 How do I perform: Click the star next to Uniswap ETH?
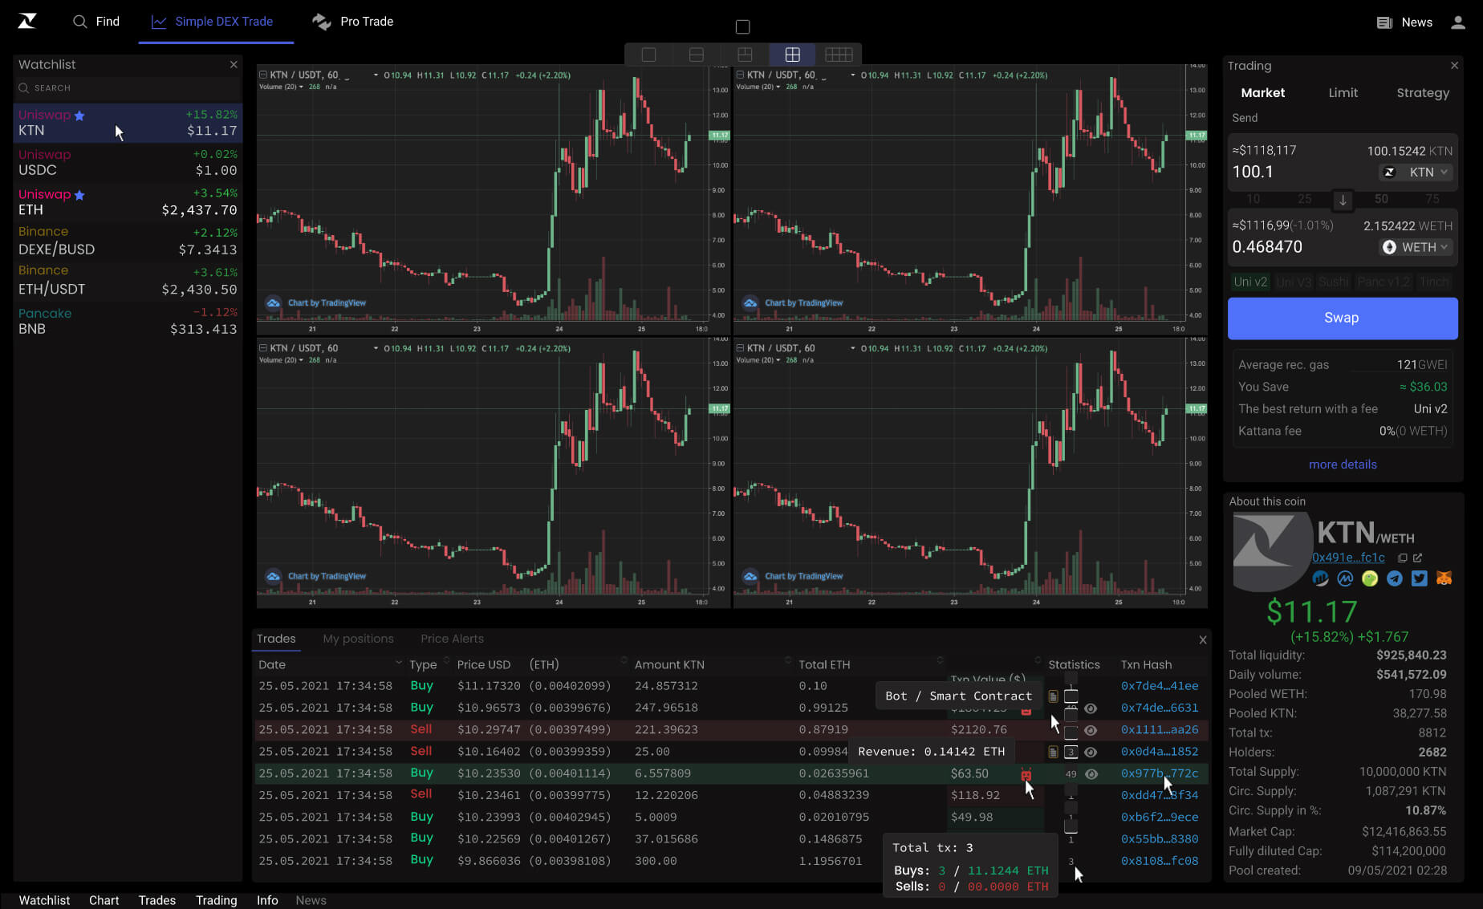point(79,195)
